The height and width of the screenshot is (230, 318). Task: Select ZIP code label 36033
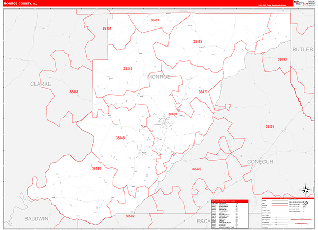click(x=282, y=59)
